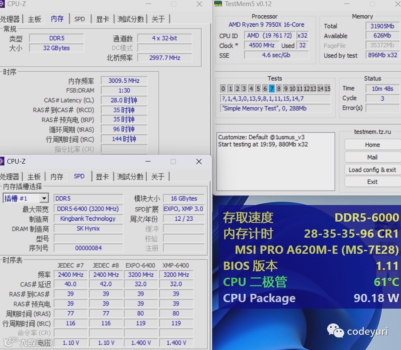Screen dimensions: 401x350
Task: Click the JEDEC #7 CAS 40.0 cell
Action: click(71, 284)
